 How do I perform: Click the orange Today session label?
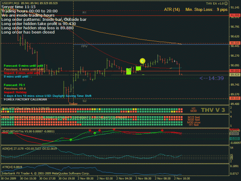point(73,104)
